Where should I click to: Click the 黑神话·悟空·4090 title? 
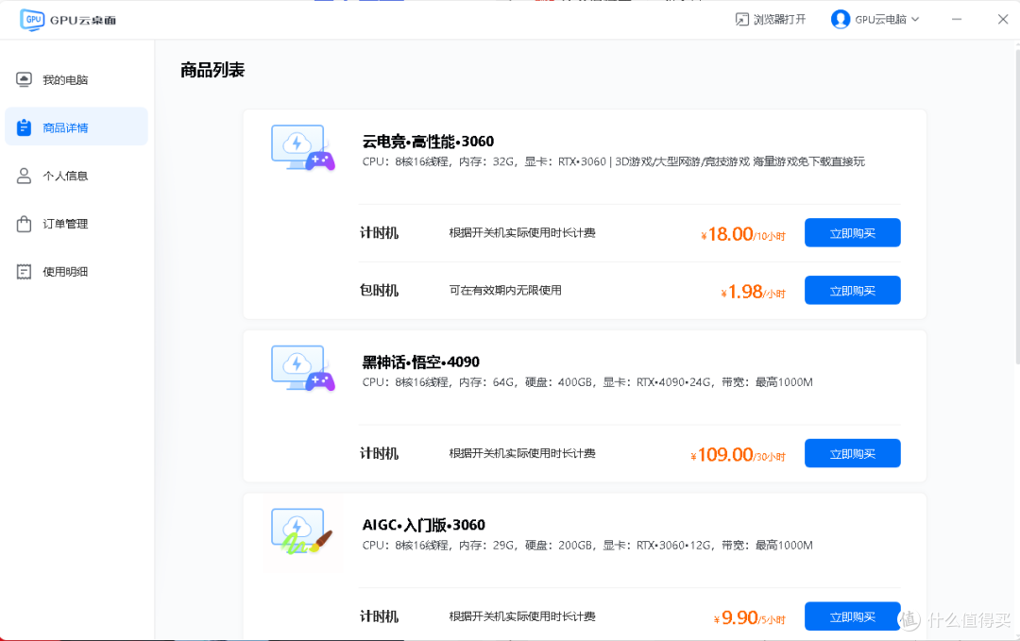[x=421, y=363]
